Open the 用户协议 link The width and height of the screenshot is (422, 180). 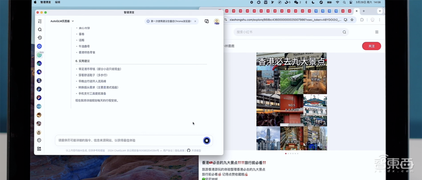tap(168, 150)
